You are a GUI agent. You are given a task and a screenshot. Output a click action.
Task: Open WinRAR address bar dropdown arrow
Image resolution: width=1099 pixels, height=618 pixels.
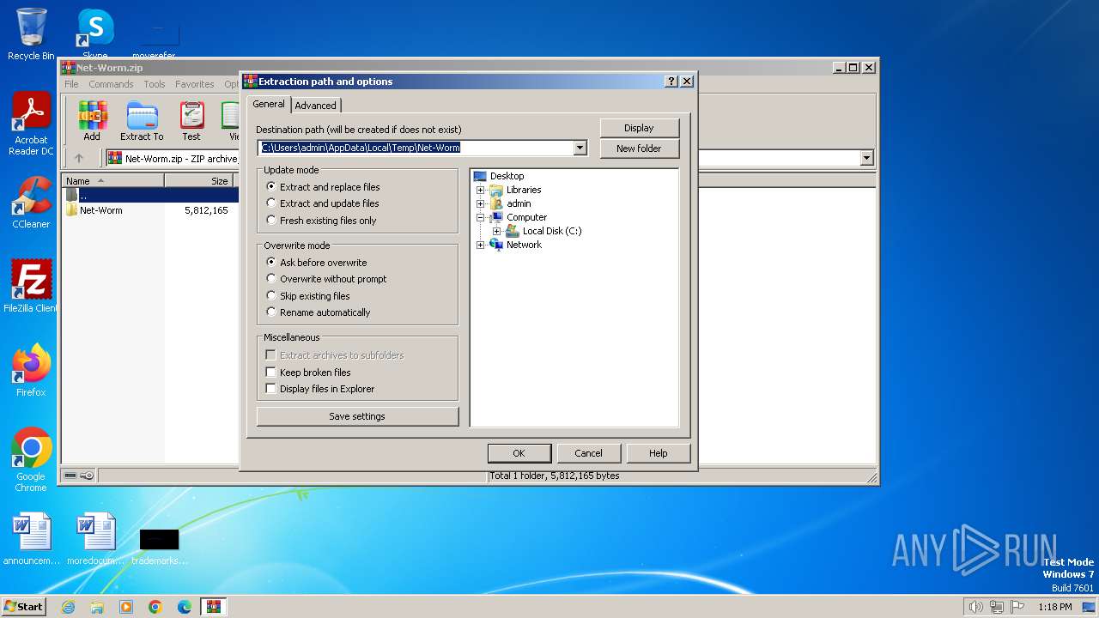(x=866, y=158)
